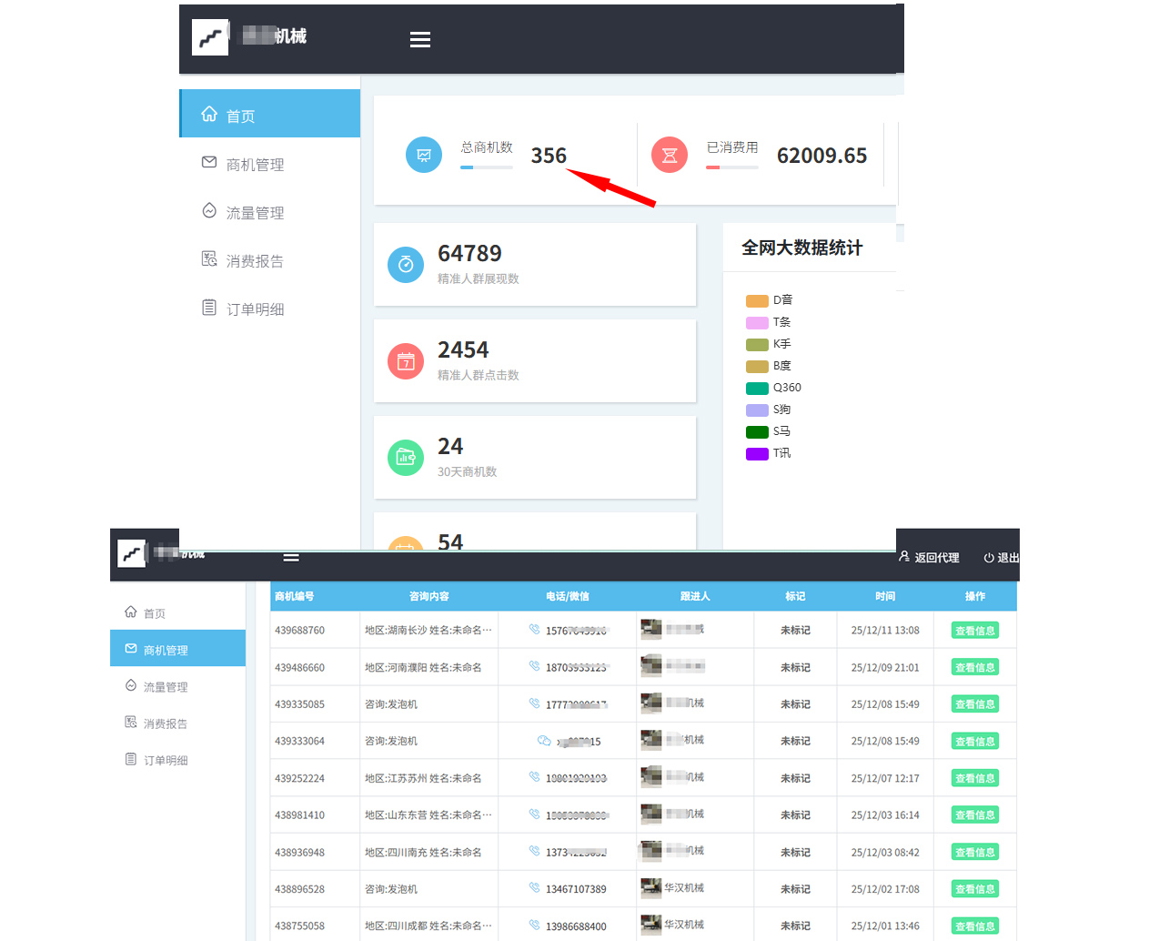Open 商机管理 in the upper sidebar
1169x941 pixels.
pyautogui.click(x=255, y=165)
